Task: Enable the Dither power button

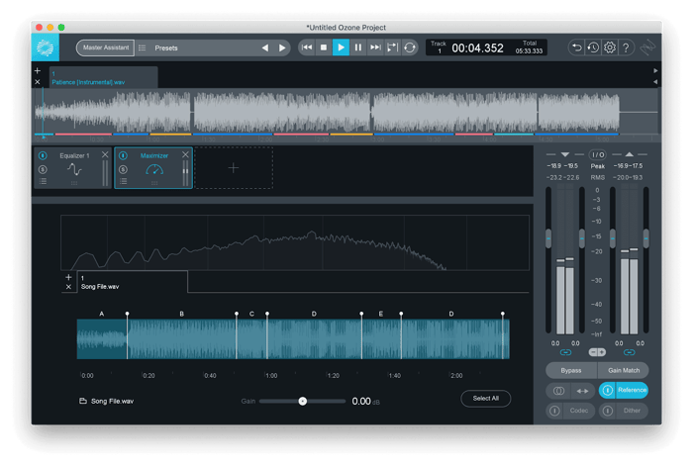Action: pos(608,411)
